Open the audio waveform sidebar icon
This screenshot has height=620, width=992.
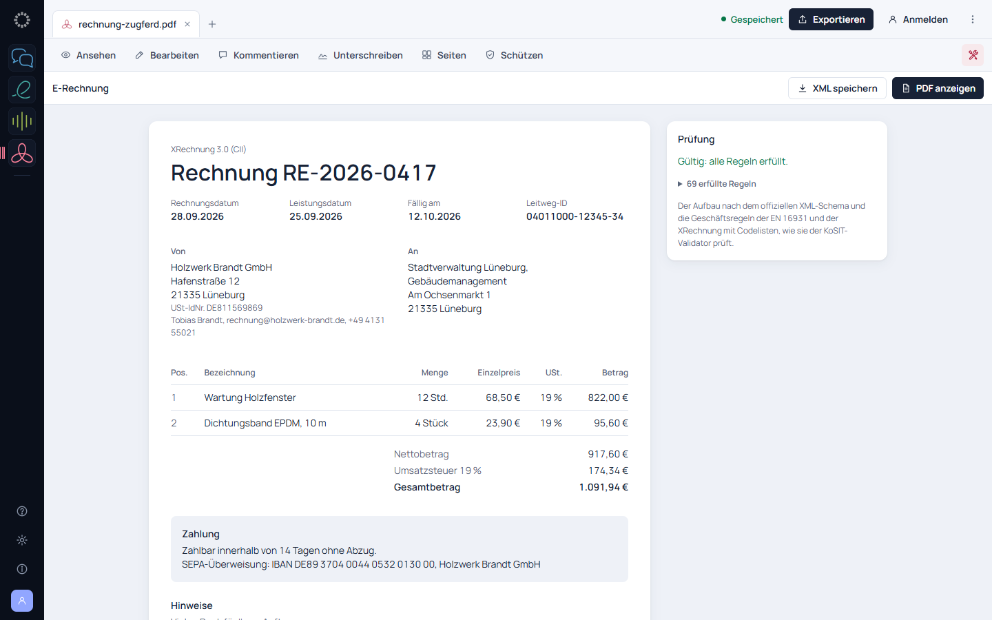pyautogui.click(x=22, y=121)
